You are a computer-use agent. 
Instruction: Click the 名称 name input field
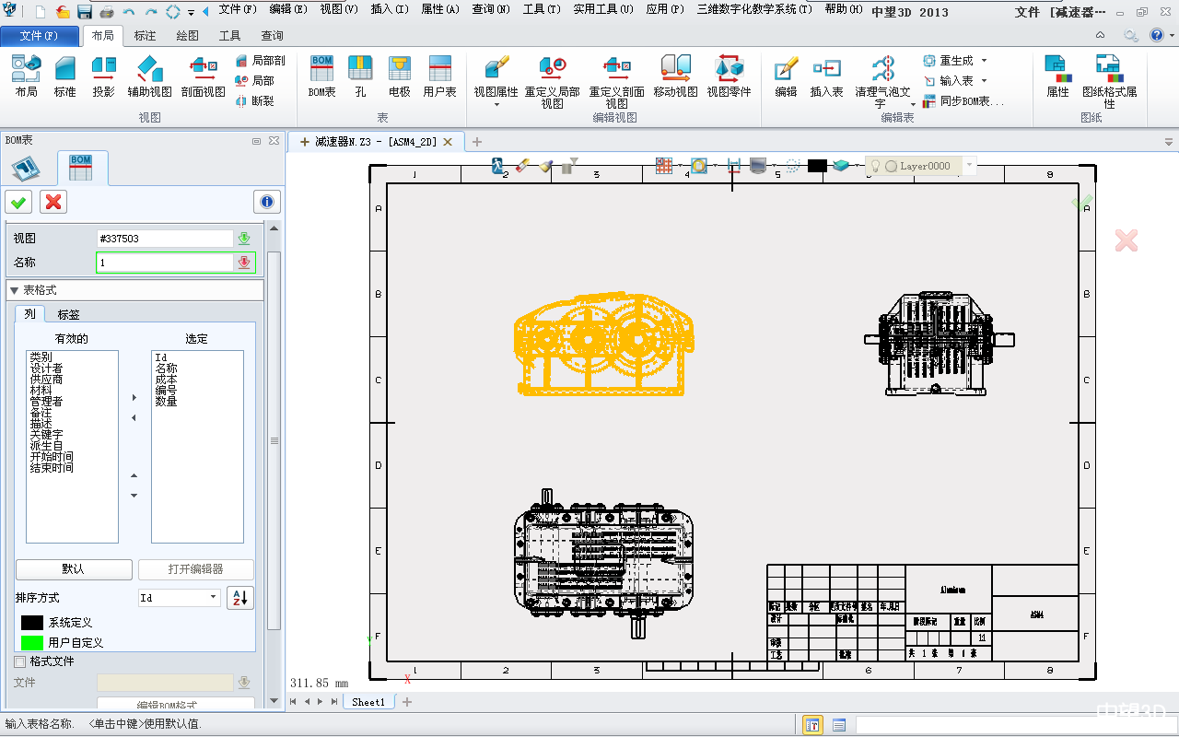pos(166,263)
